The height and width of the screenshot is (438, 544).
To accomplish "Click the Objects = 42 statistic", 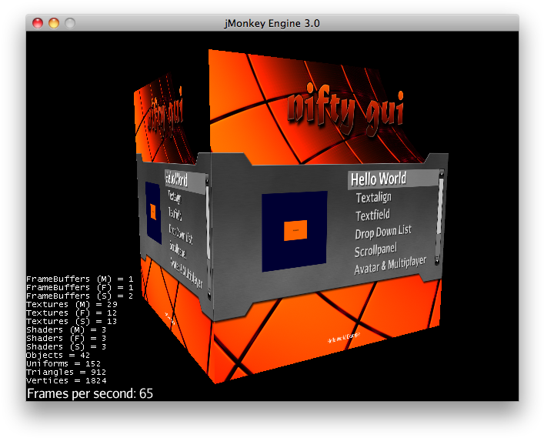I will click(x=58, y=355).
